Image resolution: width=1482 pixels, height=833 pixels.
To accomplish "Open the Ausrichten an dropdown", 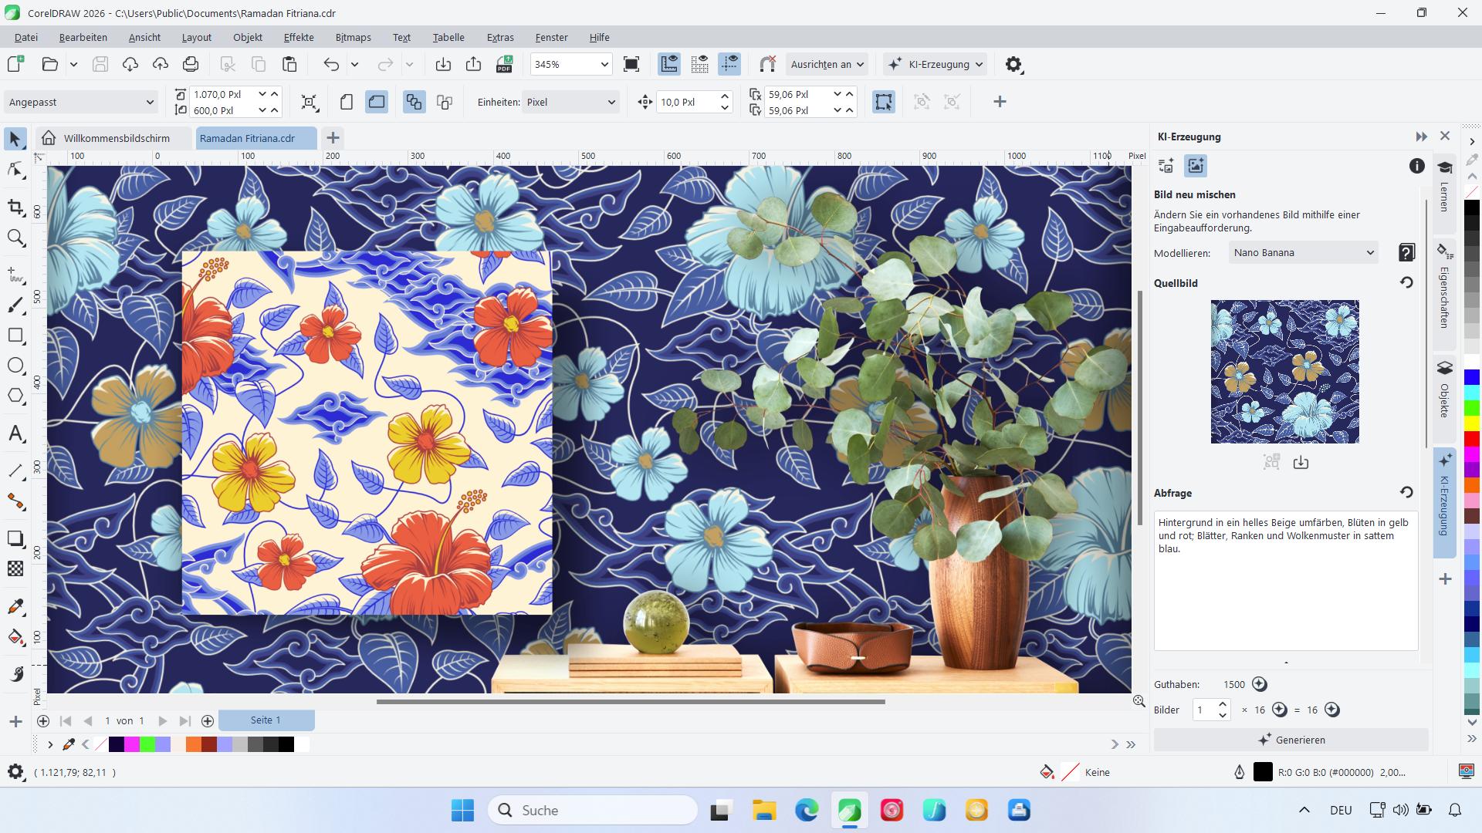I will click(x=826, y=64).
